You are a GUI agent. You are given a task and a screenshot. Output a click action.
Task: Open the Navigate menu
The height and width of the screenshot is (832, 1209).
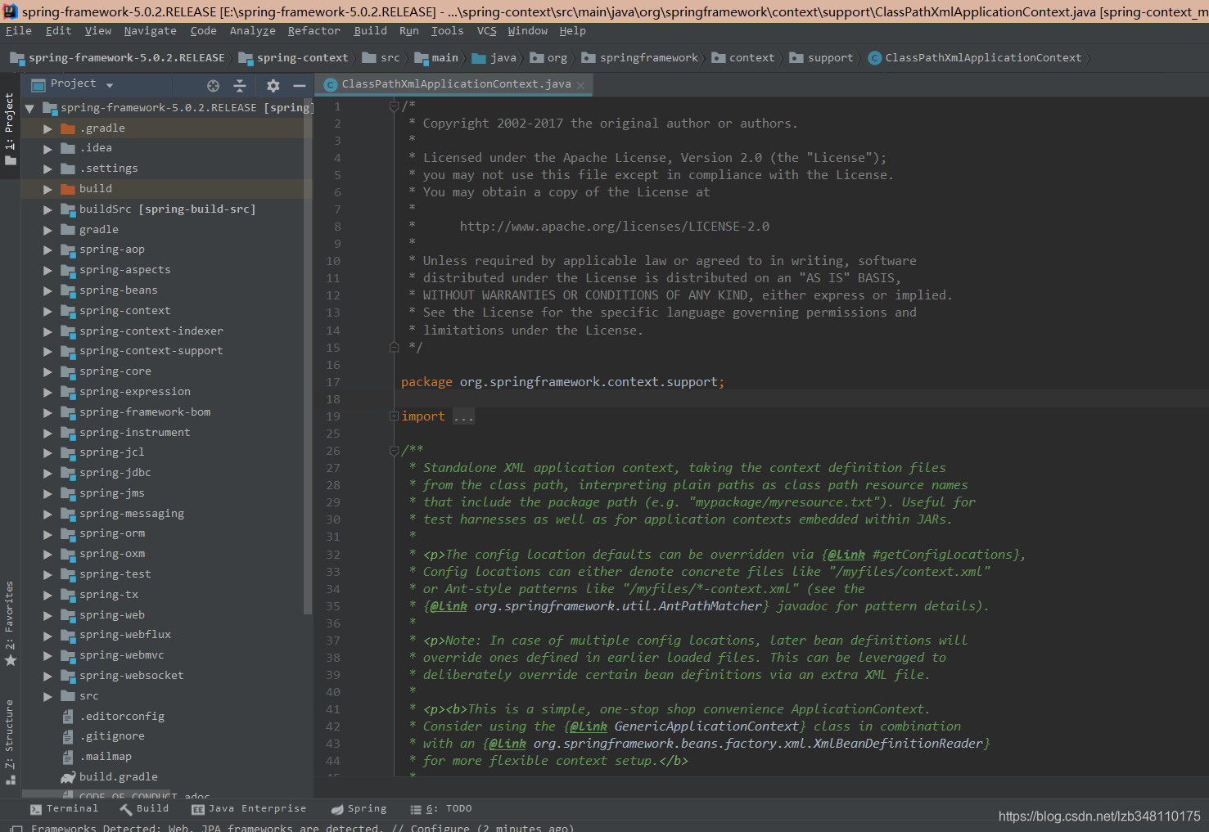click(x=150, y=31)
